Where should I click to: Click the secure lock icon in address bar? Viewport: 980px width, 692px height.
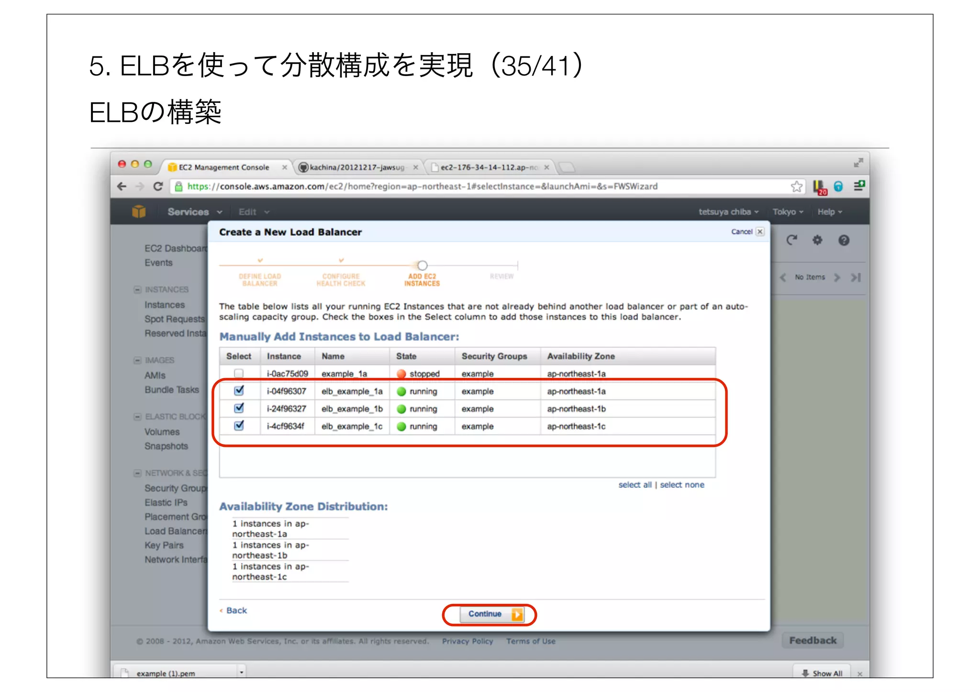coord(178,187)
